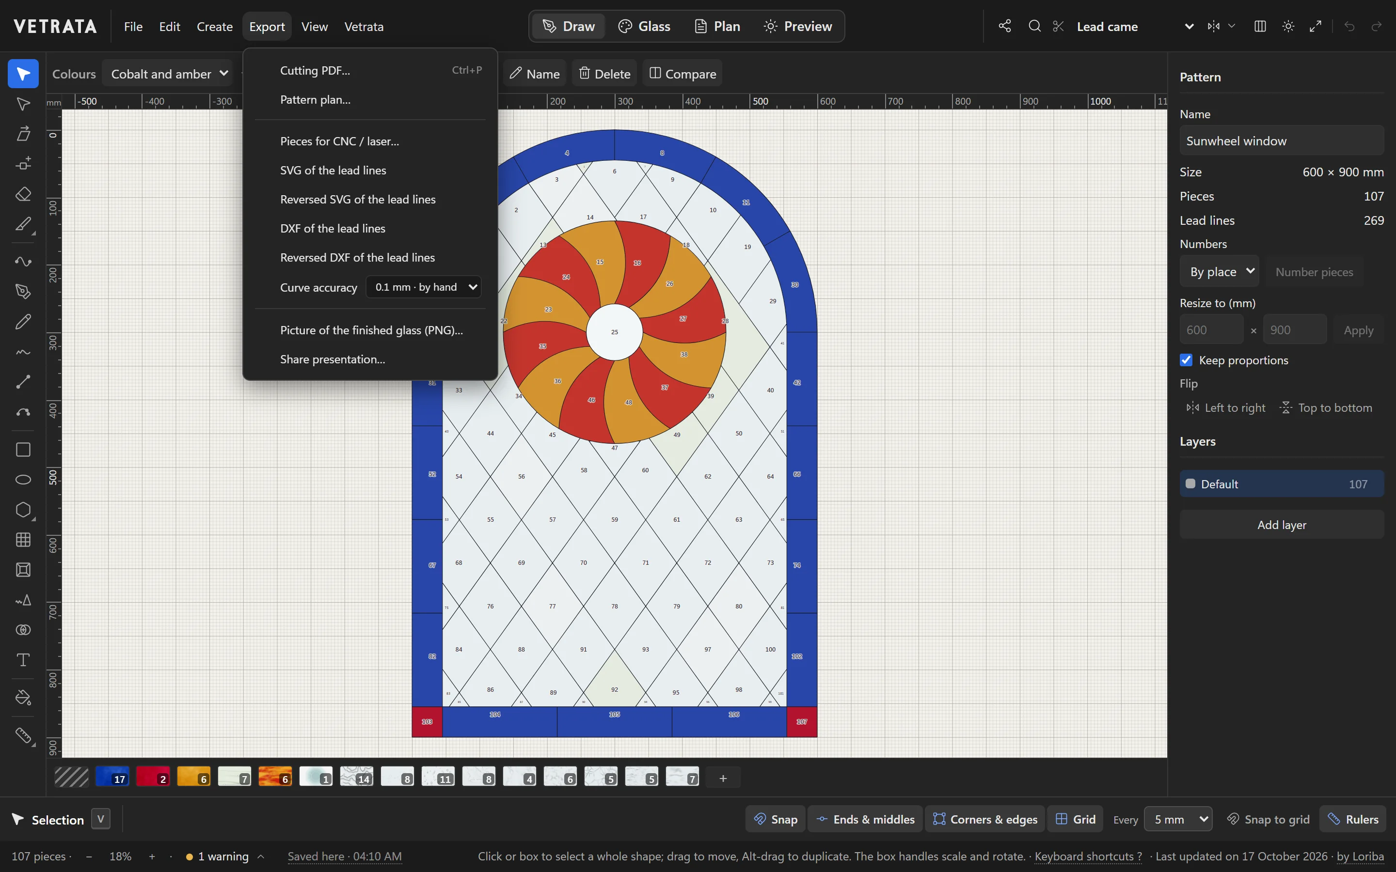Toggle Snap in the bottom bar
This screenshot has width=1396, height=872.
(775, 819)
